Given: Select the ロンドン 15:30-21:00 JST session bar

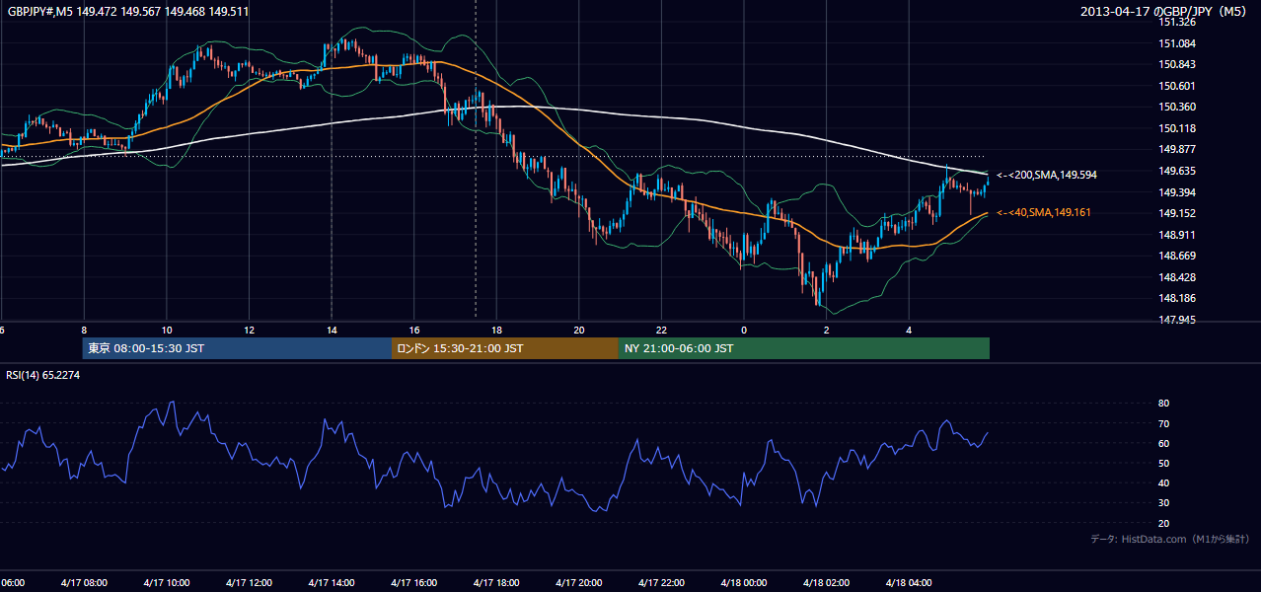Looking at the screenshot, I should 505,348.
